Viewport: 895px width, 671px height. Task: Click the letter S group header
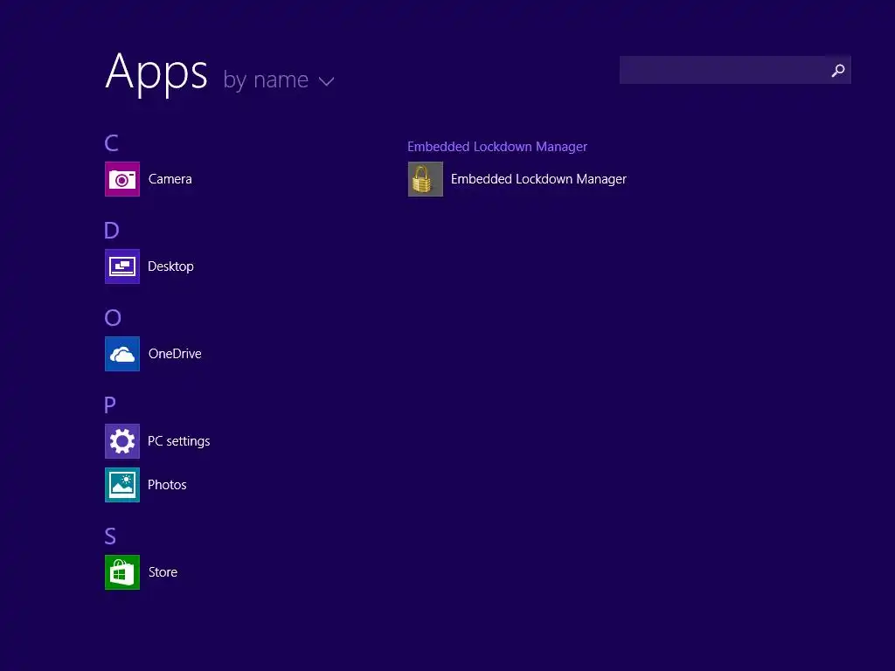pos(110,536)
